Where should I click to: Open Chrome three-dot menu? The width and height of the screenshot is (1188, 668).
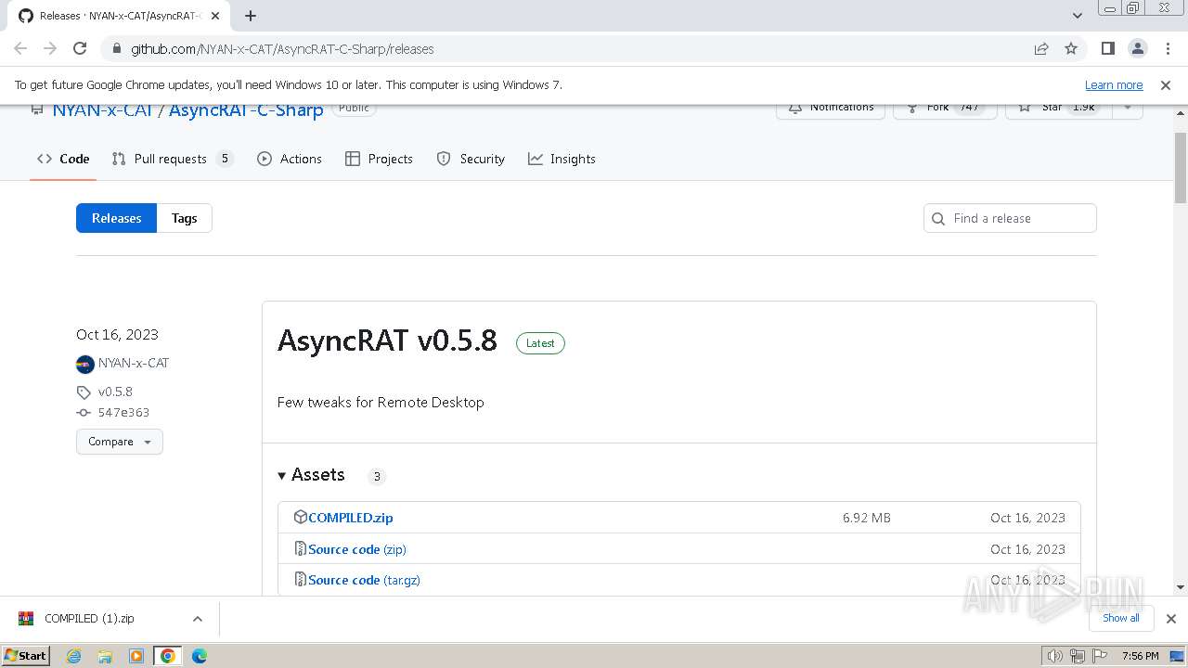tap(1167, 48)
